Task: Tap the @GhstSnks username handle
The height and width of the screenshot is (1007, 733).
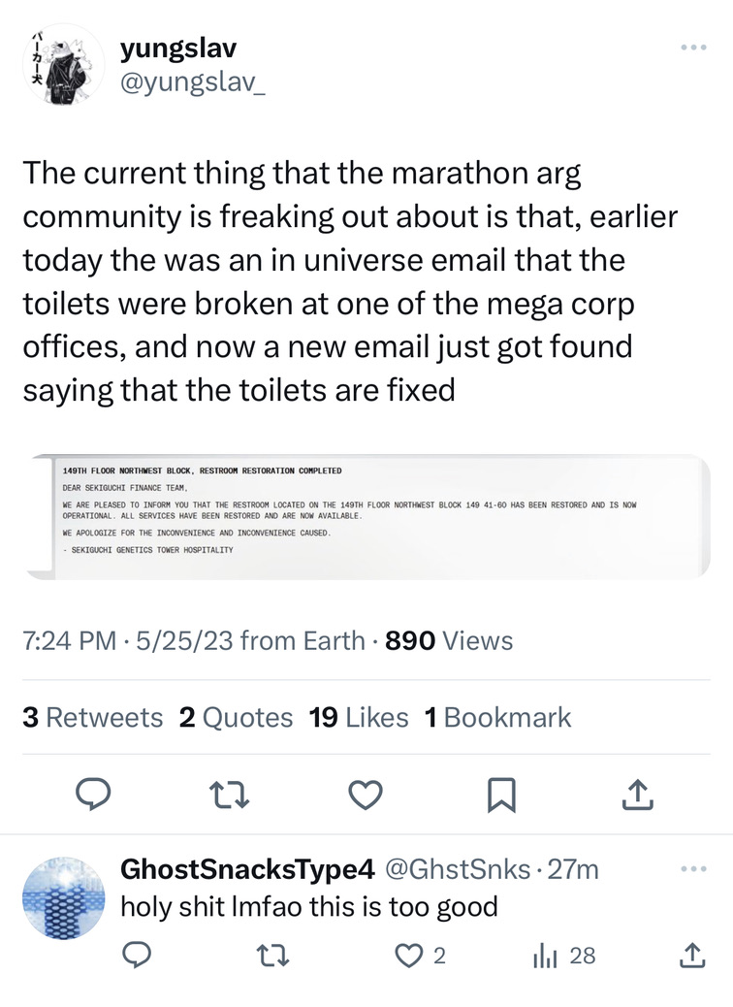Action: pyautogui.click(x=459, y=870)
